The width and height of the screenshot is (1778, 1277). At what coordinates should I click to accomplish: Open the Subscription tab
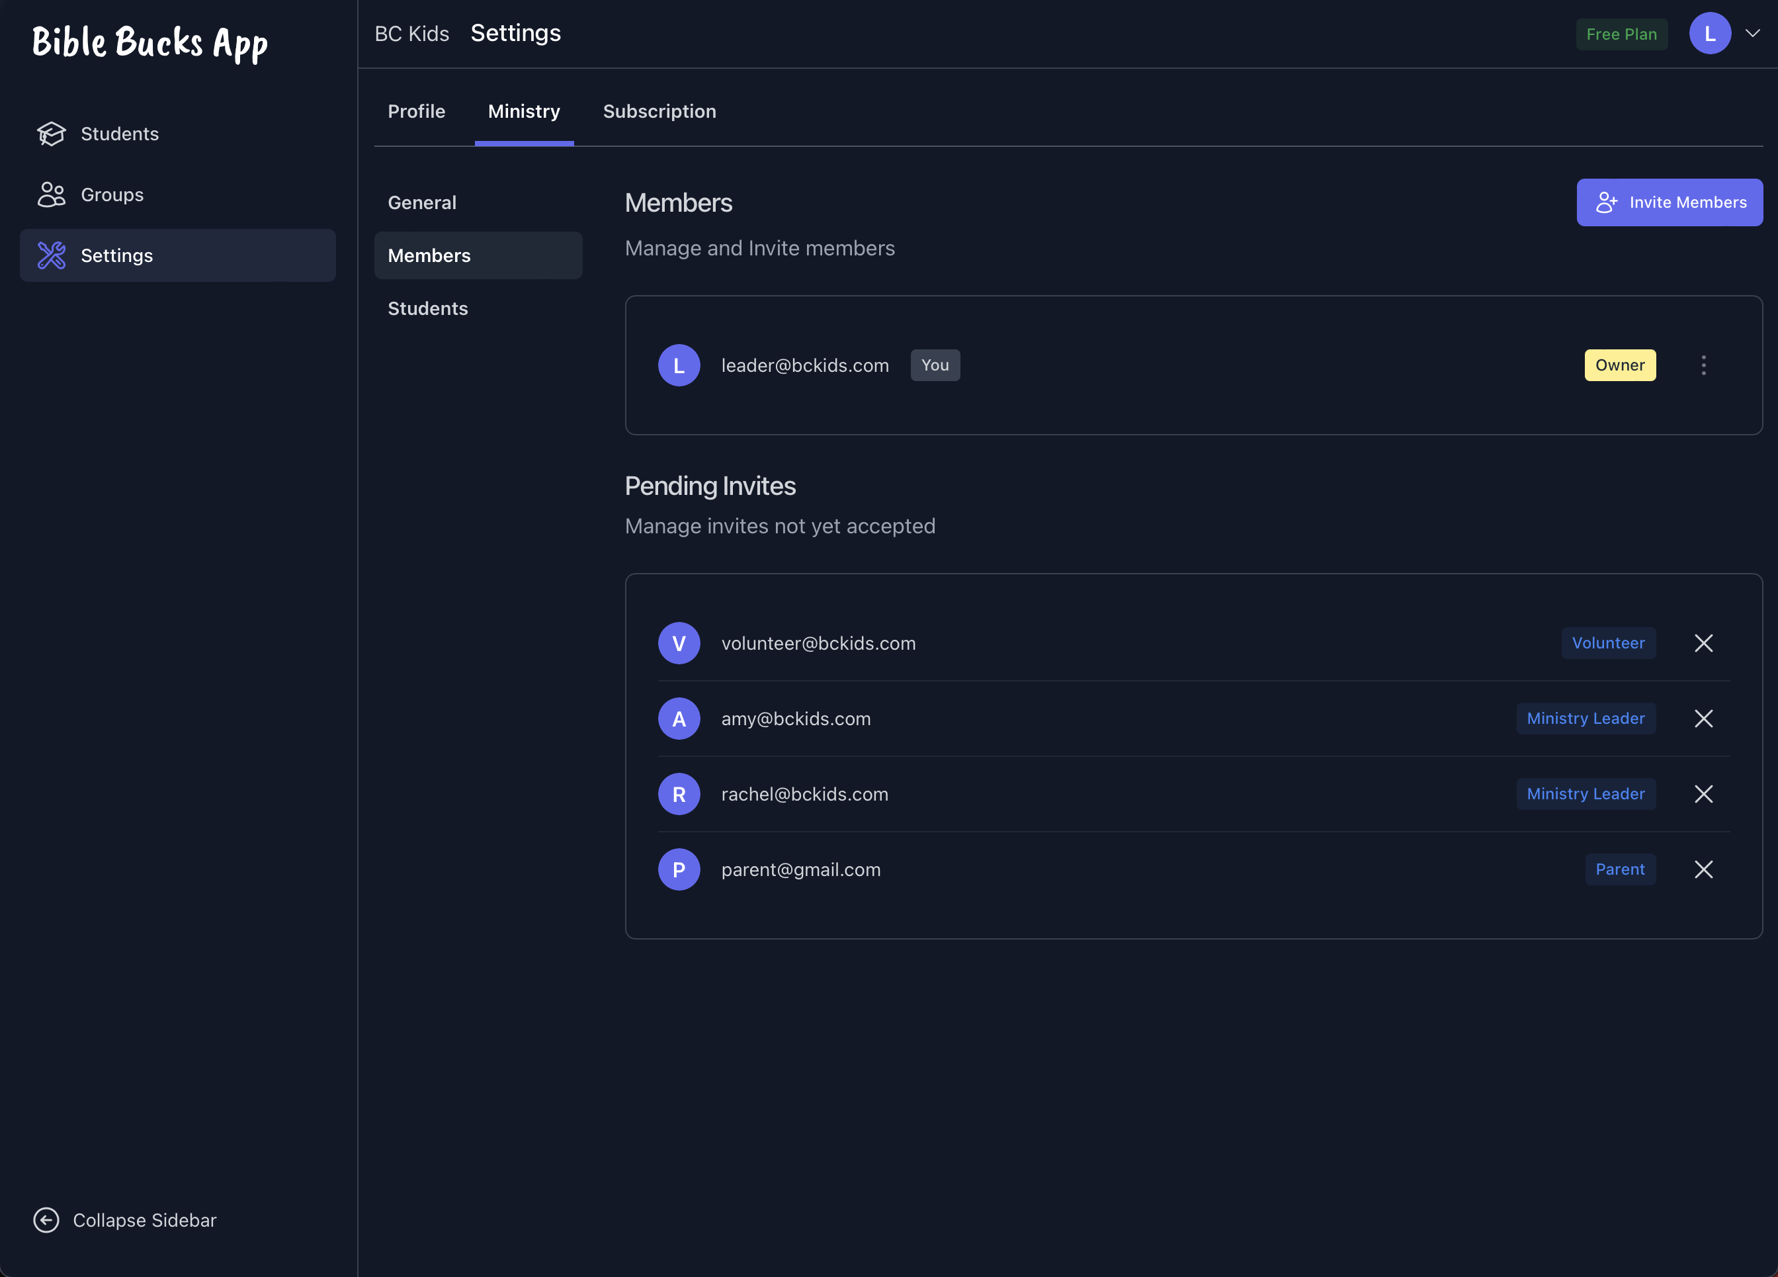click(659, 111)
